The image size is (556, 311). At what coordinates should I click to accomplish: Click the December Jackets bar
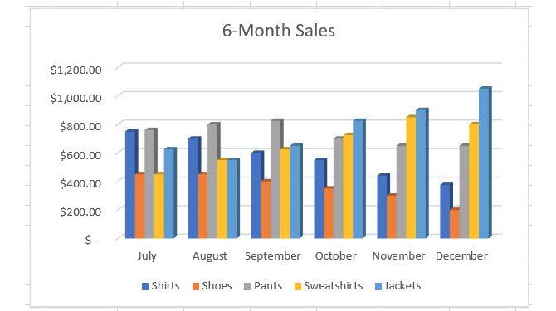tap(485, 163)
